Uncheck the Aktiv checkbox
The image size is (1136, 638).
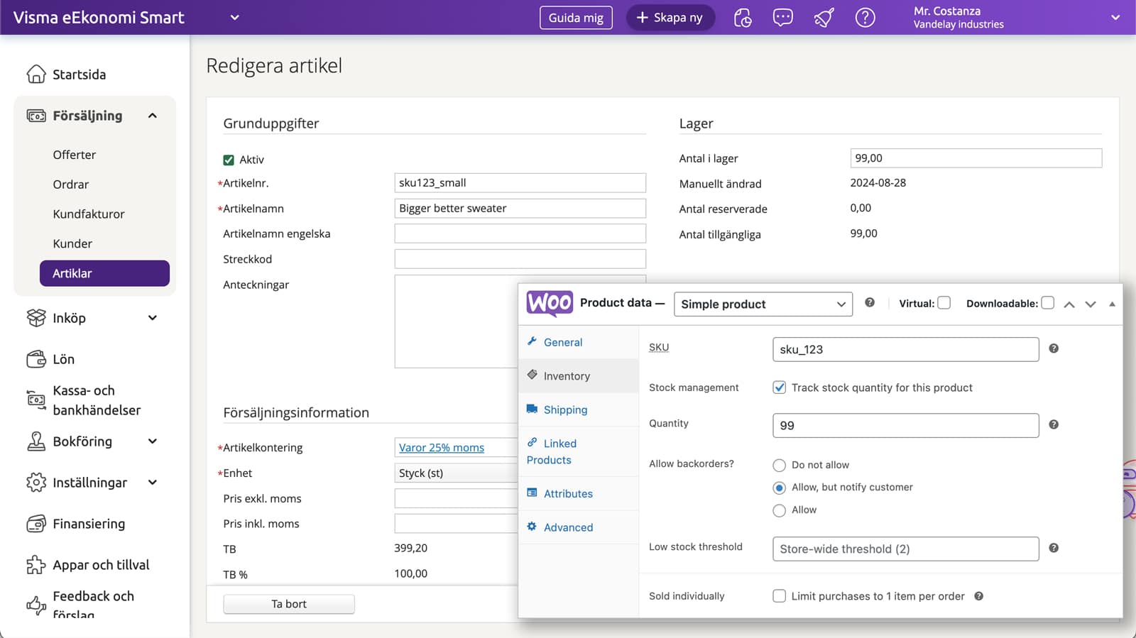coord(229,160)
